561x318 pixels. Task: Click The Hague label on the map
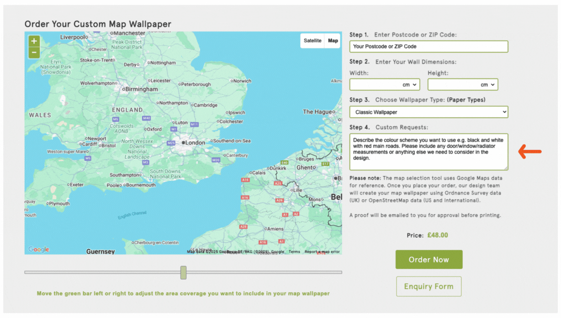[x=317, y=112]
